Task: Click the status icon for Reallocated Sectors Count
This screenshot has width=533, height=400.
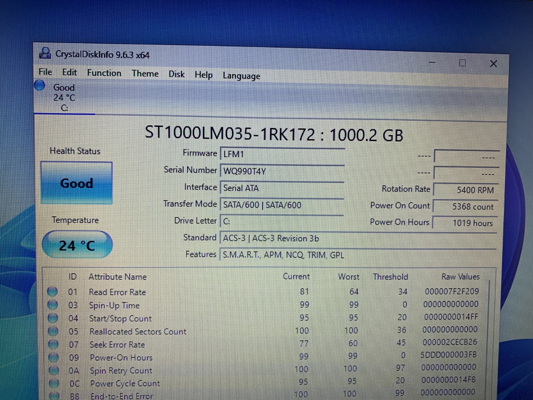Action: (53, 331)
